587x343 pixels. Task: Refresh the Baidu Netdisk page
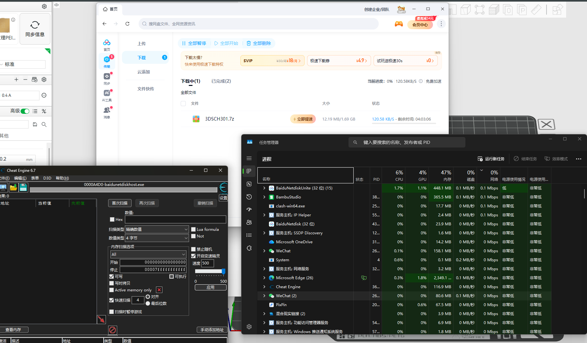127,24
